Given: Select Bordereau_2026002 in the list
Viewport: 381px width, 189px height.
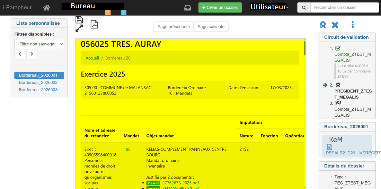Looking at the screenshot, I should (x=38, y=83).
